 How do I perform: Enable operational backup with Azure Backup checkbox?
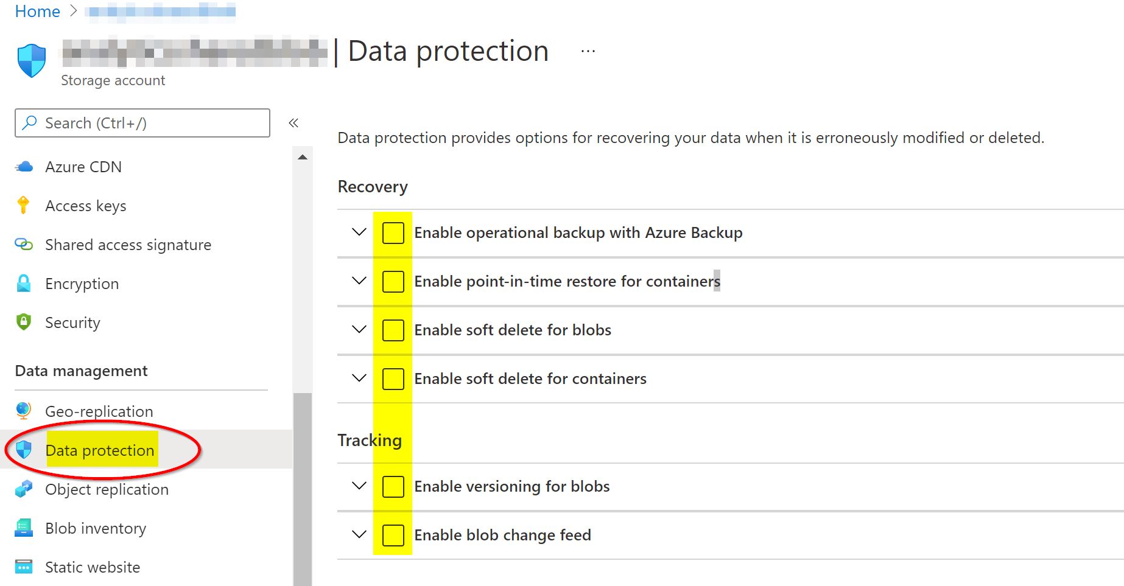(393, 233)
